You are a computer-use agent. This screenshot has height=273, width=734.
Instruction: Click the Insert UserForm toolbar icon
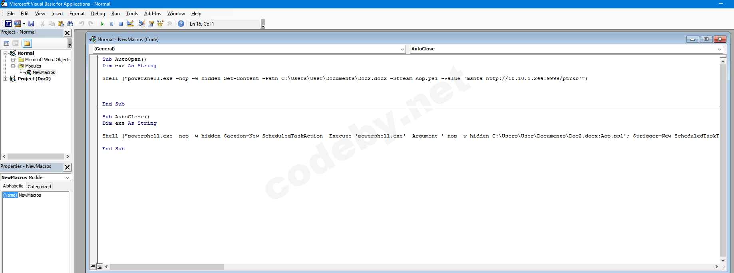pos(18,24)
